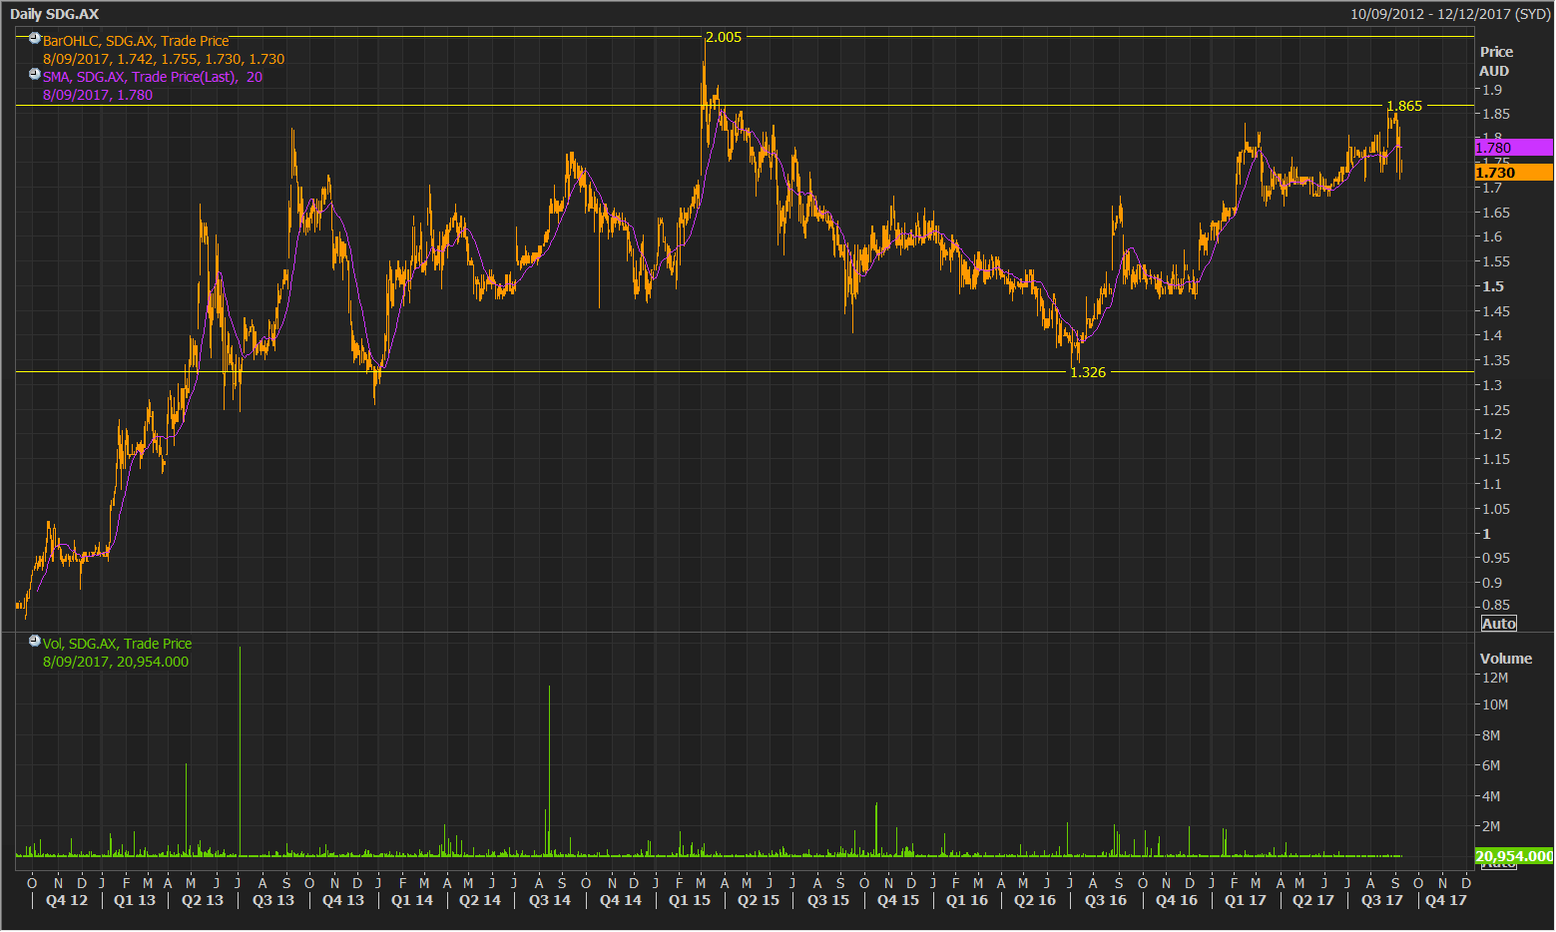Screen dimensions: 1556x932
Task: Select the 'Q2 13' quarter label
Action: 203,900
